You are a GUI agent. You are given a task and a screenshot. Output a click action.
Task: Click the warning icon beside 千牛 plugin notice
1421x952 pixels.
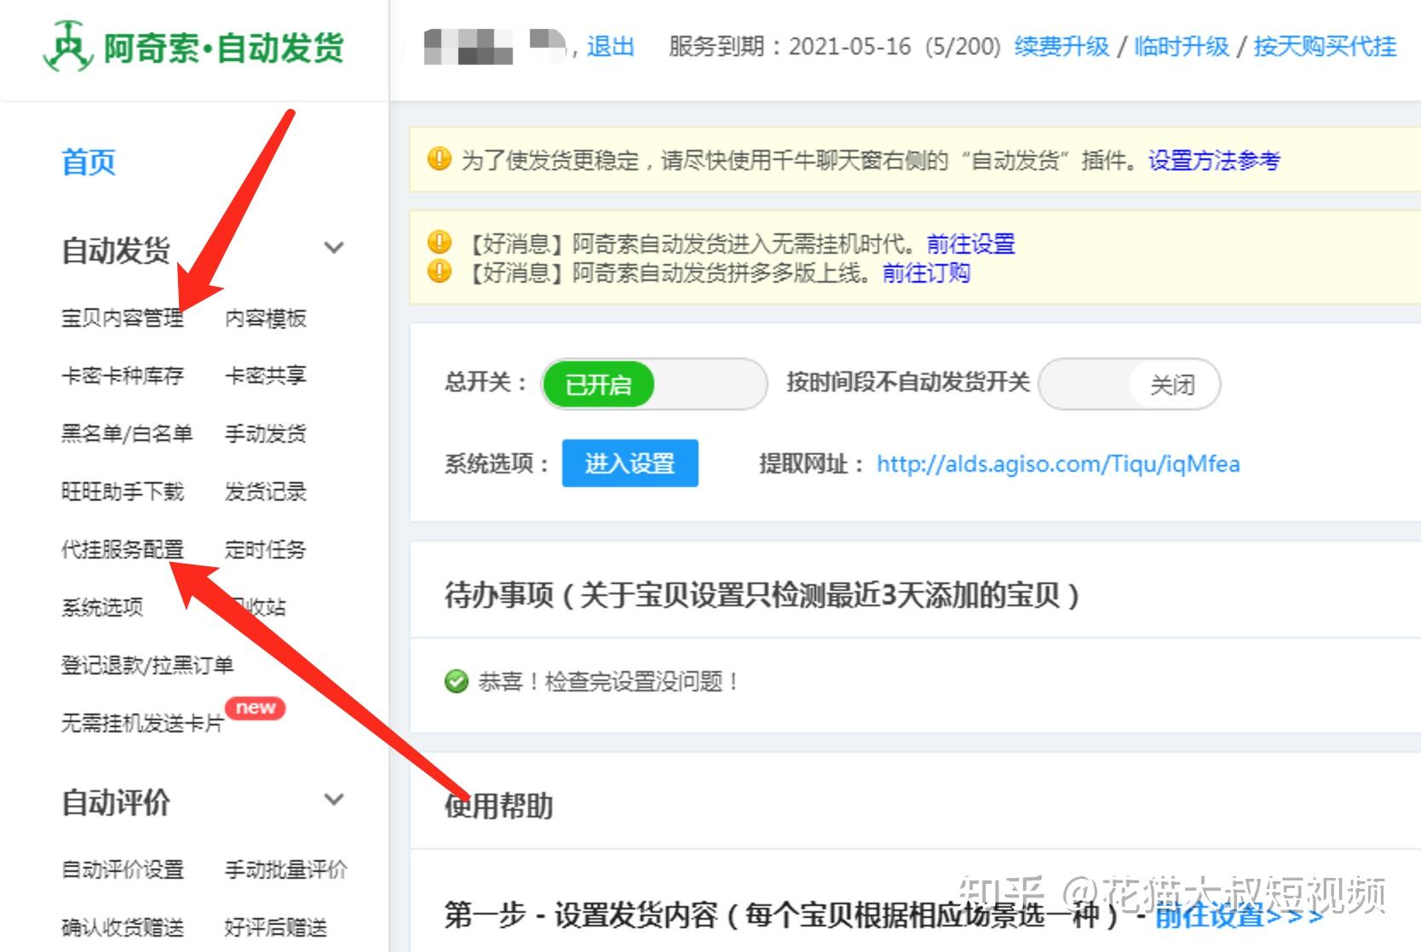[439, 159]
